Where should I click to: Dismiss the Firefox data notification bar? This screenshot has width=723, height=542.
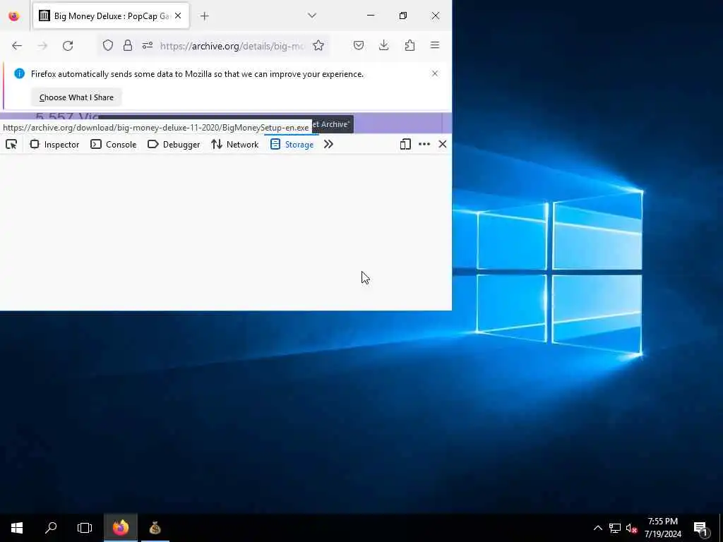pos(435,73)
